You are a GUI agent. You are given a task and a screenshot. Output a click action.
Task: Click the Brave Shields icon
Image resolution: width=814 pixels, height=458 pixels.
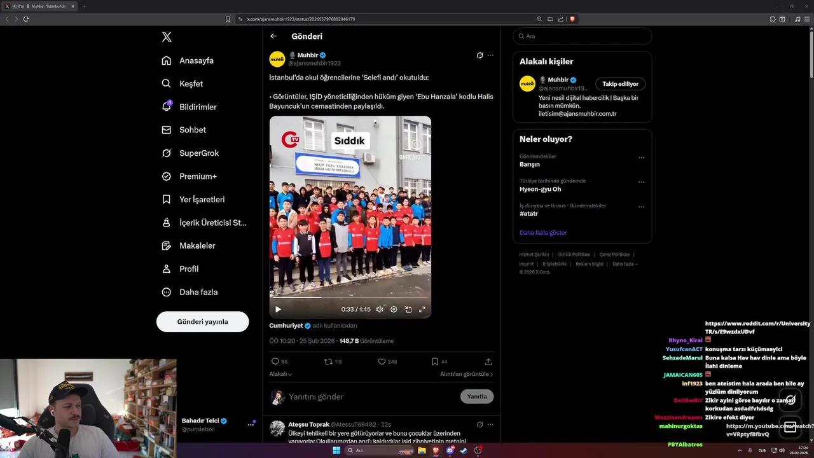point(572,19)
